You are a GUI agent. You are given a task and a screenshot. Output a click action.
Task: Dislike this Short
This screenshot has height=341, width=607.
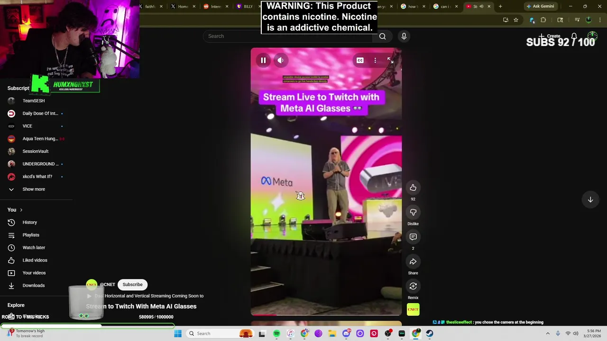tap(413, 212)
